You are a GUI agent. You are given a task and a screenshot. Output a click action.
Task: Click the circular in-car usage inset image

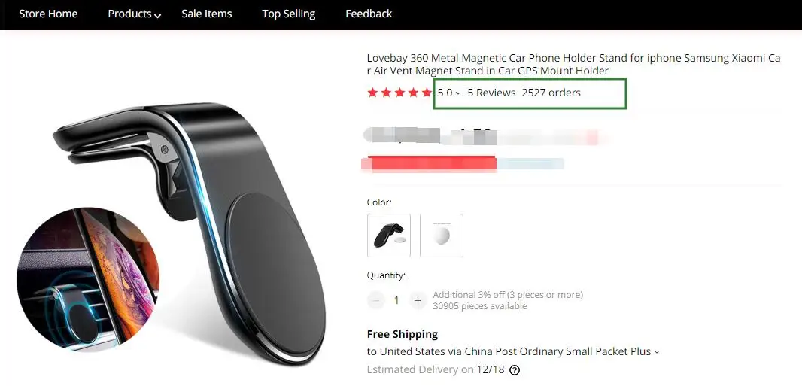point(88,279)
